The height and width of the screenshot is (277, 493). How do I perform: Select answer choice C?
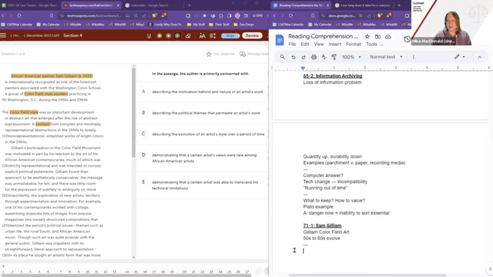(144, 134)
